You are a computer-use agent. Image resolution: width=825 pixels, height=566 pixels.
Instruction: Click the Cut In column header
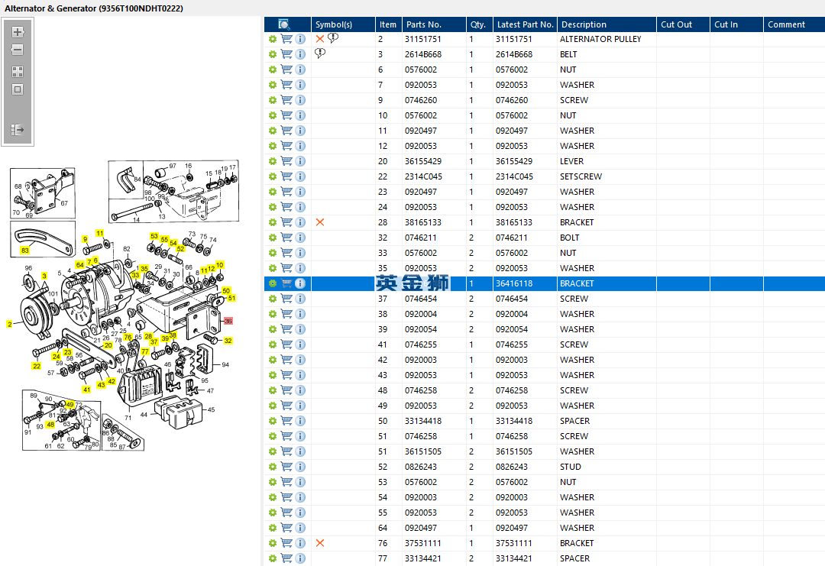(736, 24)
